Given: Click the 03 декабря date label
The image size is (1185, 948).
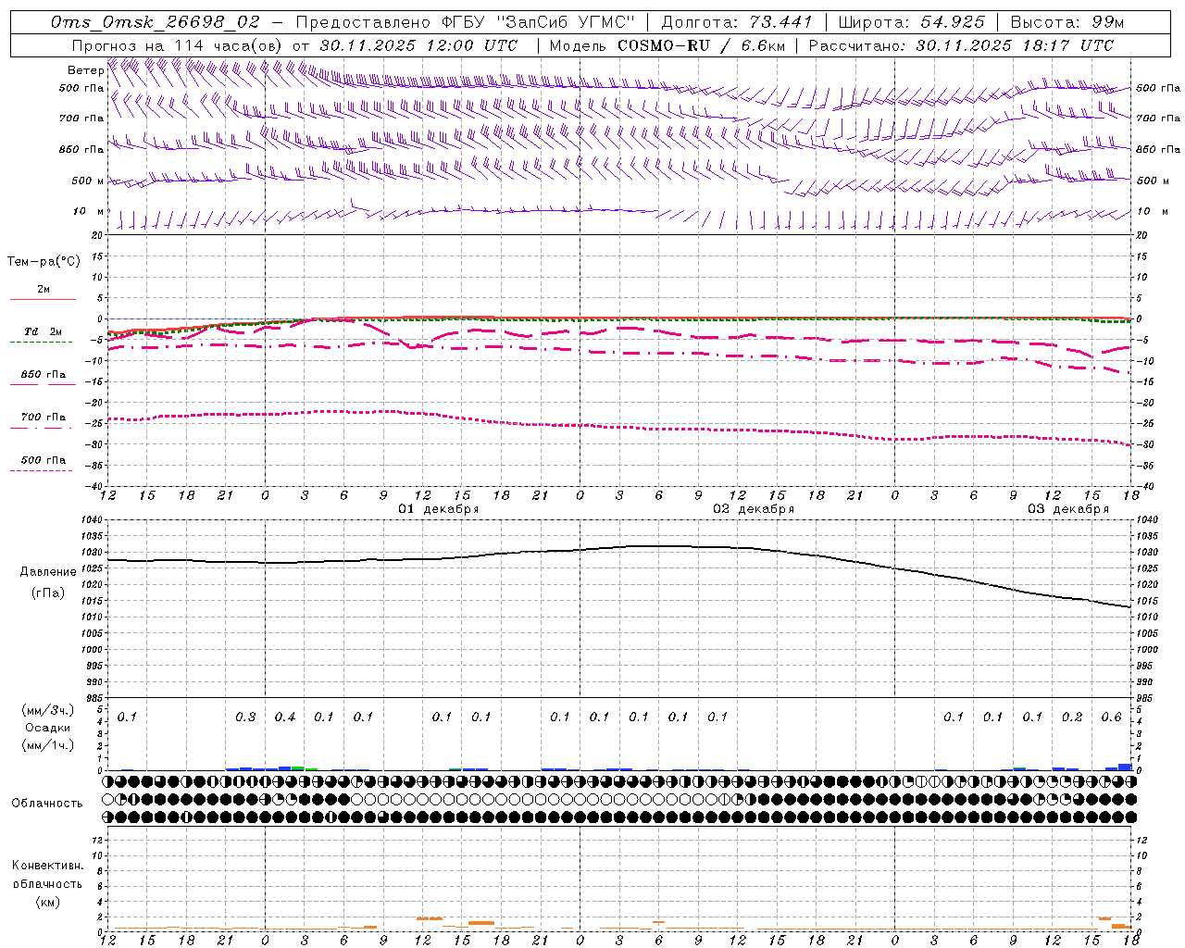Looking at the screenshot, I should coord(1068,509).
